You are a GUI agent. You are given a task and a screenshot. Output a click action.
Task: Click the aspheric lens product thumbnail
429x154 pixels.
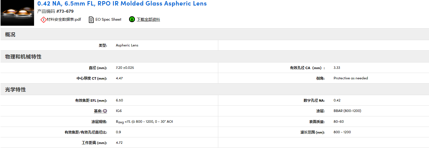point(17,13)
